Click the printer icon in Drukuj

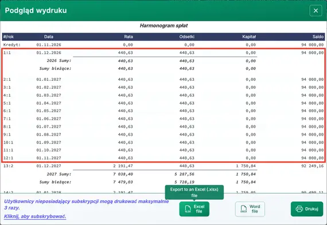(299, 209)
